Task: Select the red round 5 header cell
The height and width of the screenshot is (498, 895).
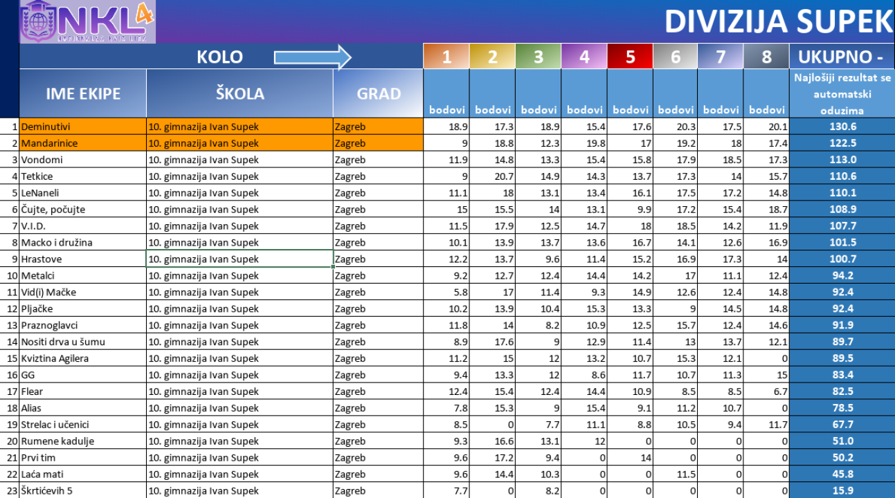Action: pyautogui.click(x=630, y=57)
